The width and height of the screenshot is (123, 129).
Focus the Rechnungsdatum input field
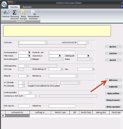click(x=24, y=53)
